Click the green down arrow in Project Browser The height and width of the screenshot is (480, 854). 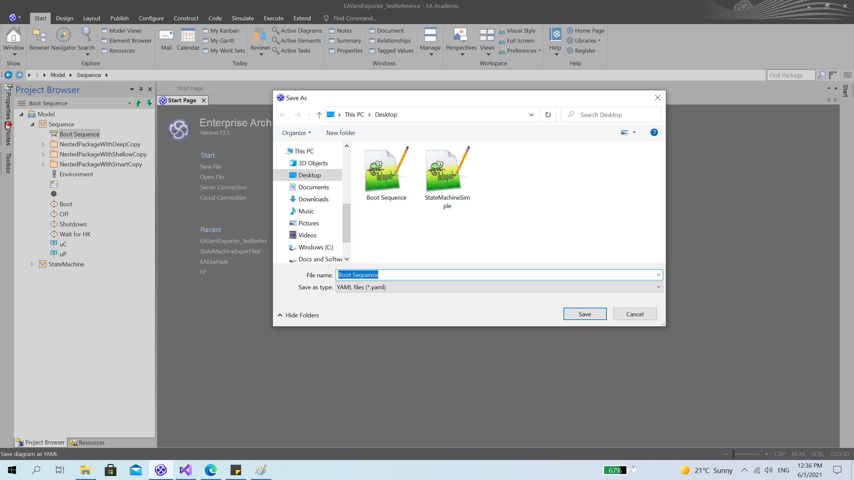click(x=149, y=103)
